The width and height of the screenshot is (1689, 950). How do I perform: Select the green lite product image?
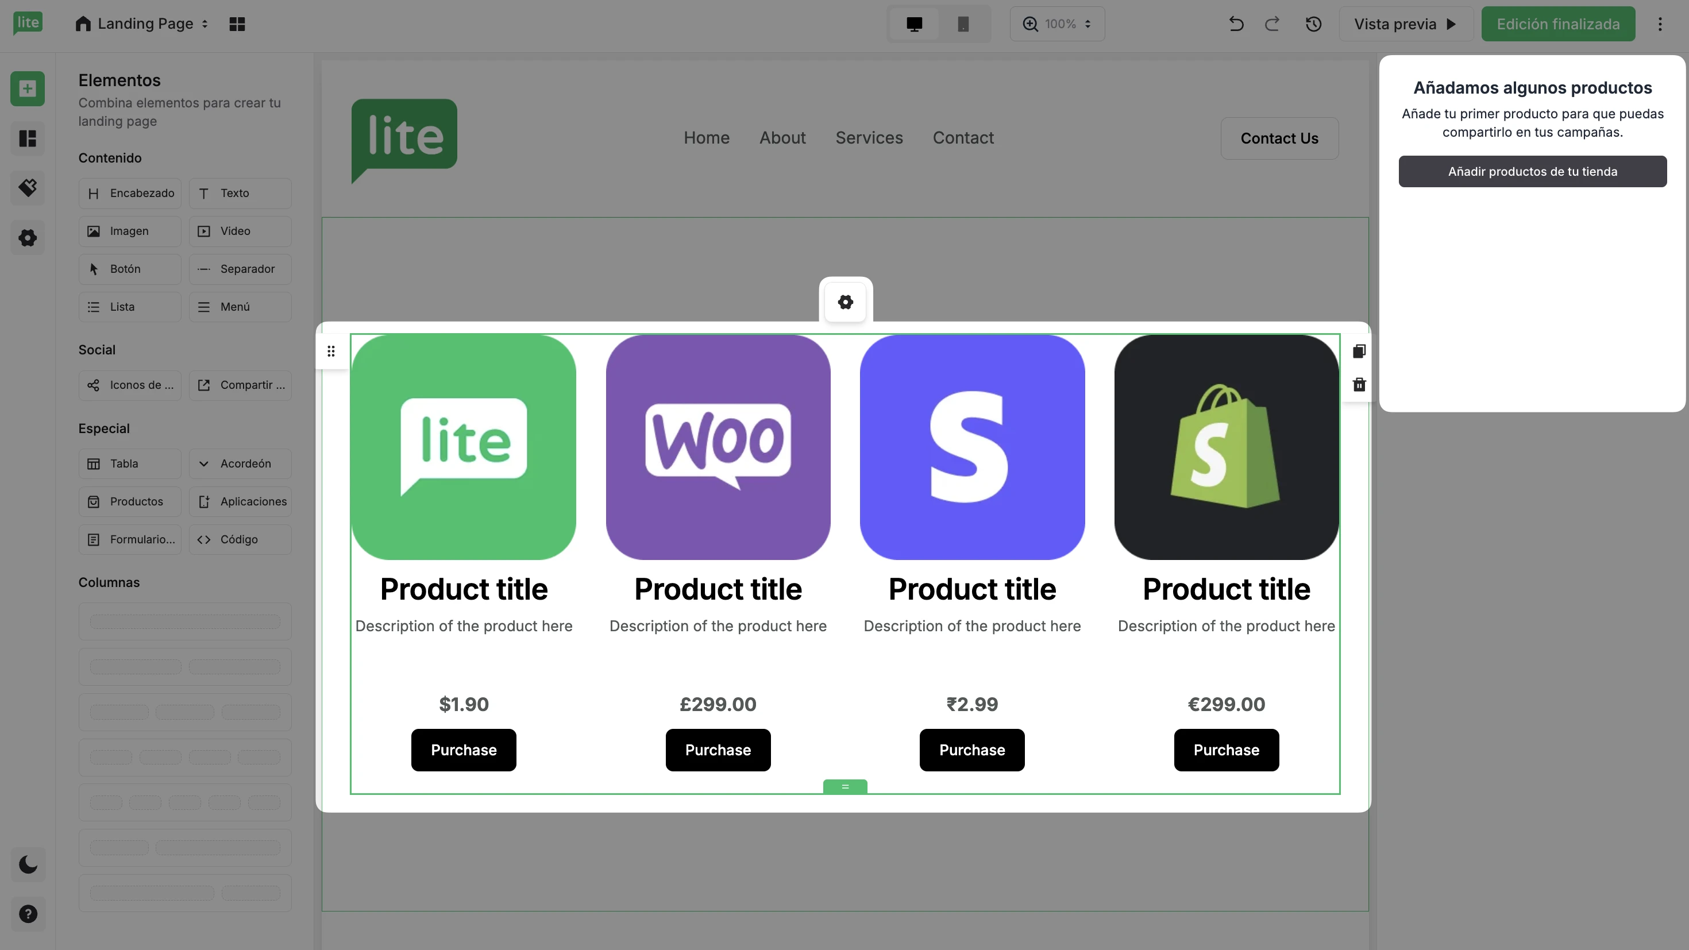(464, 448)
